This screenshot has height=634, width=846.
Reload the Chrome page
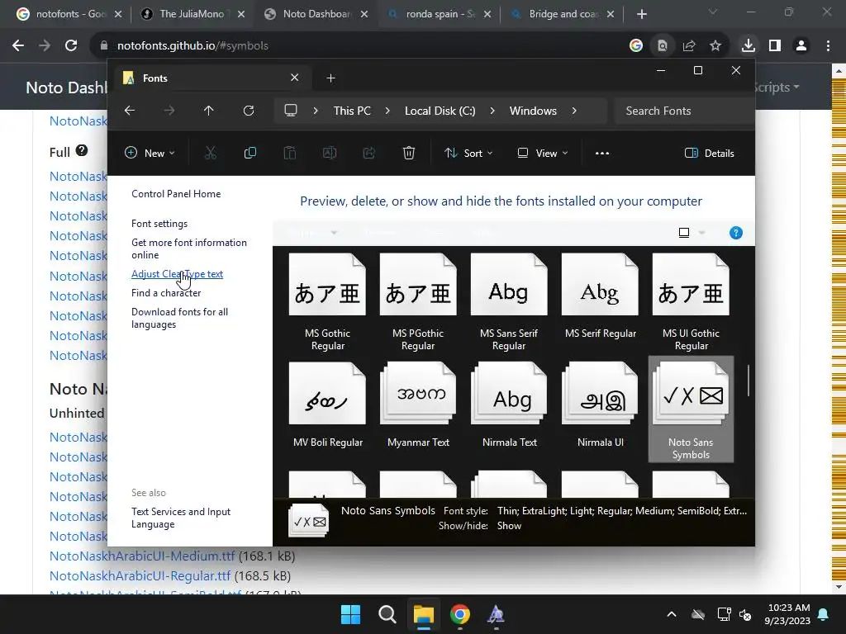pyautogui.click(x=71, y=46)
